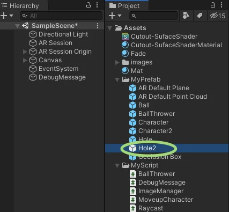Open the Hierarchy create plus dropdown
229x212 pixels.
point(7,16)
